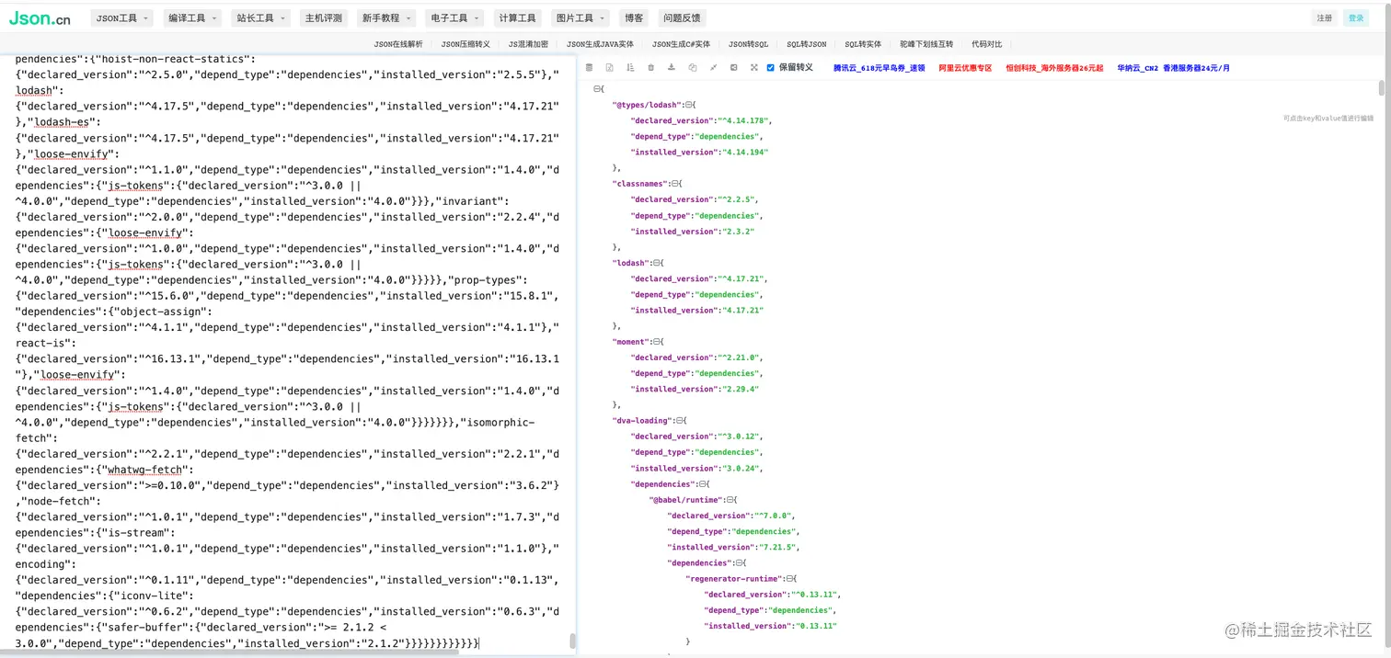
Task: Open the 腾讯云_618元早鸟券 link
Action: coord(879,68)
